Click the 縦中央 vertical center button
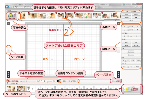The width and height of the screenshot is (148, 99). (131, 30)
